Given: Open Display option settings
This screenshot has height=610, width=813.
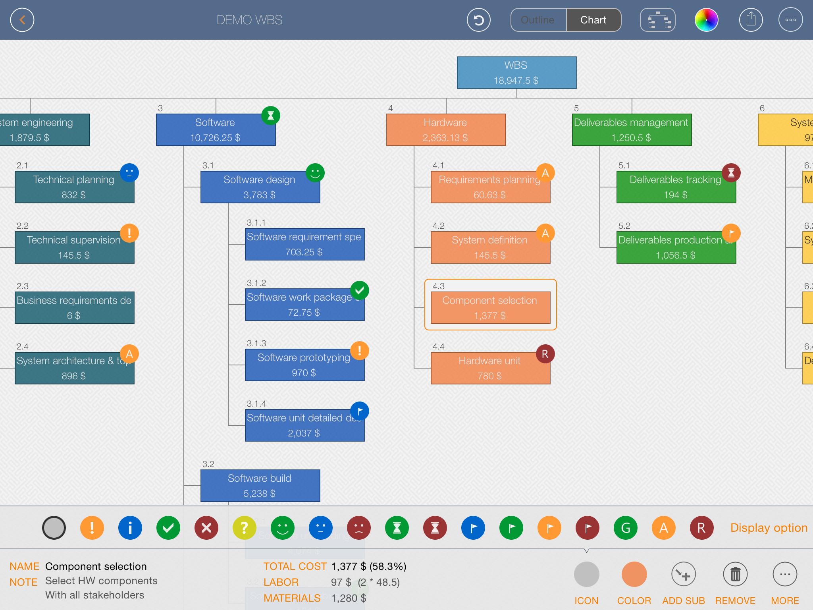Looking at the screenshot, I should click(769, 528).
